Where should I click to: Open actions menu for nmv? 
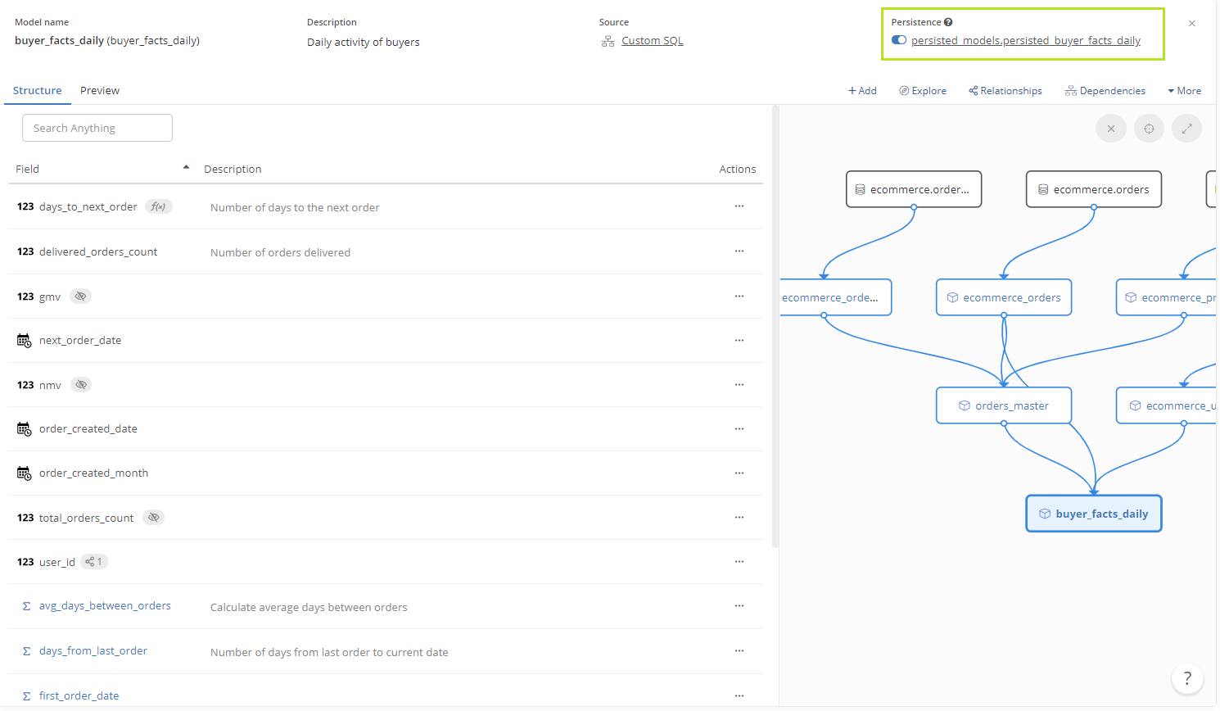point(739,384)
